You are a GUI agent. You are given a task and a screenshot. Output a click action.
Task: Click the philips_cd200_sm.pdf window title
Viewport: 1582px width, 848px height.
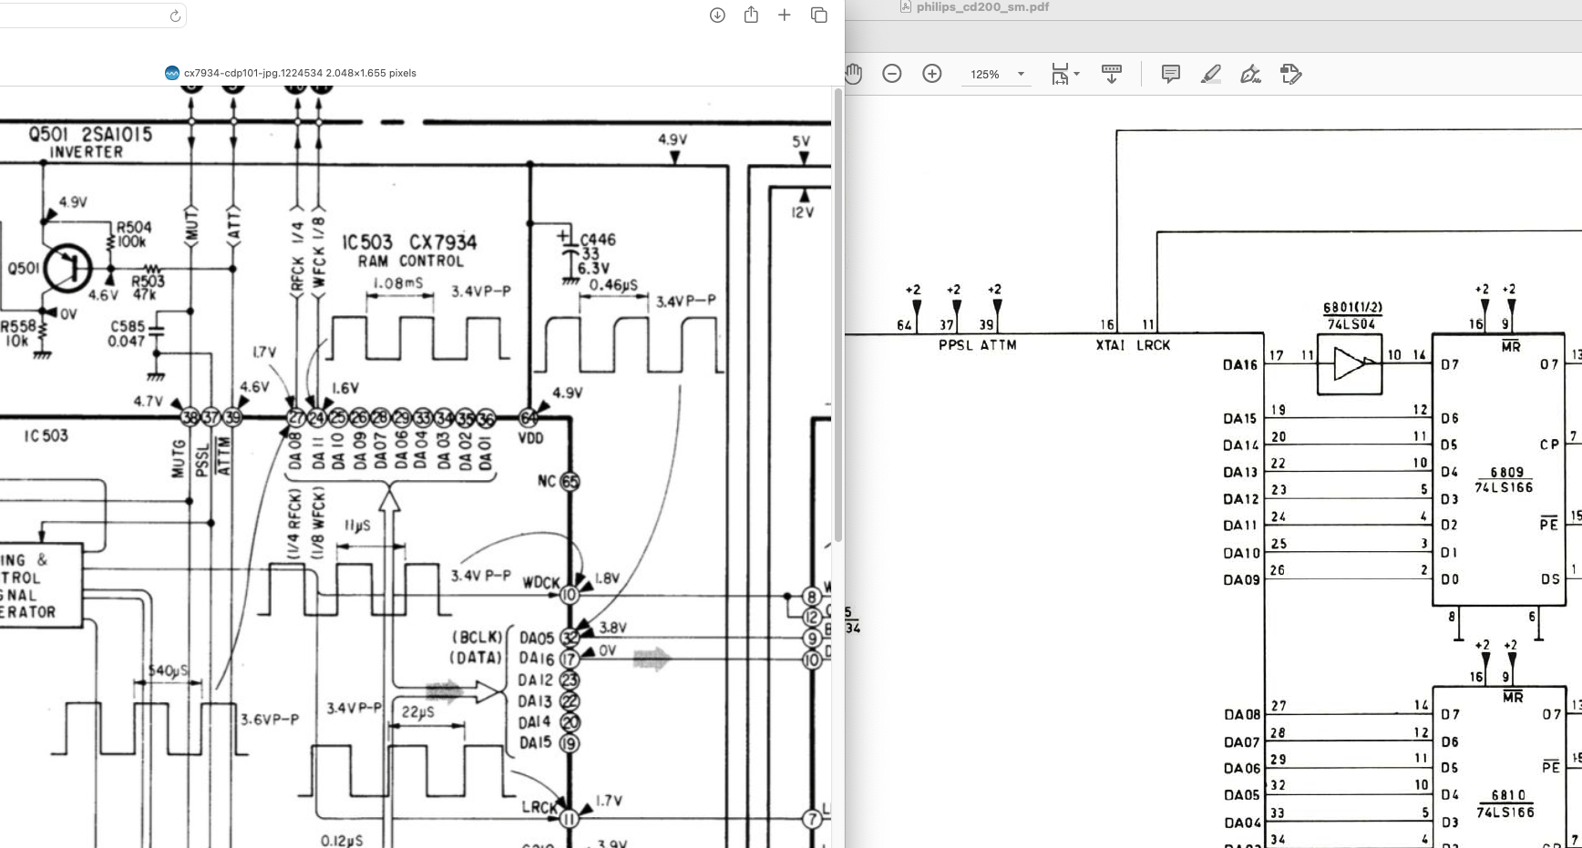click(982, 6)
